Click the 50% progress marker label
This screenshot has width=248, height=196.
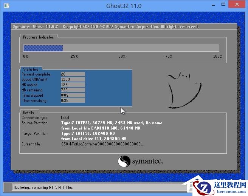point(122,56)
